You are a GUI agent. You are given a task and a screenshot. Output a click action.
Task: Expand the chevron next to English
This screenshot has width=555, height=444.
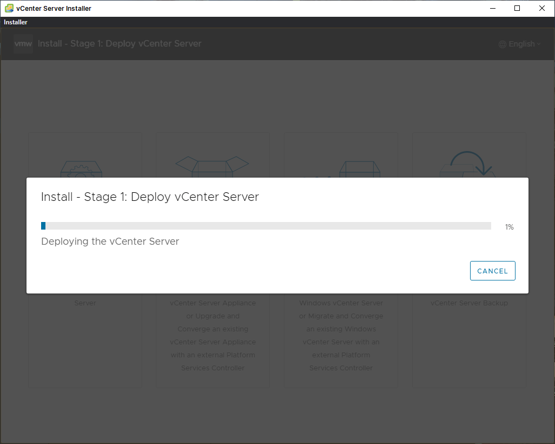tap(539, 44)
